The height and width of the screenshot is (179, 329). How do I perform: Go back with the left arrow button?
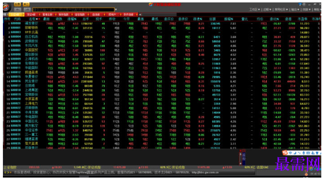pyautogui.click(x=18, y=10)
